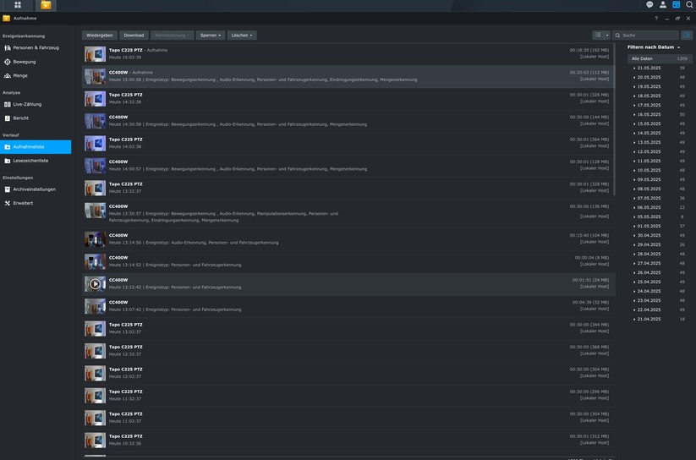Open Filtern nach Datum dropdown
This screenshot has width=696, height=460.
(654, 47)
